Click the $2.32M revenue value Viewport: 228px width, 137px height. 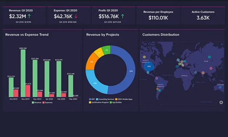point(17,16)
